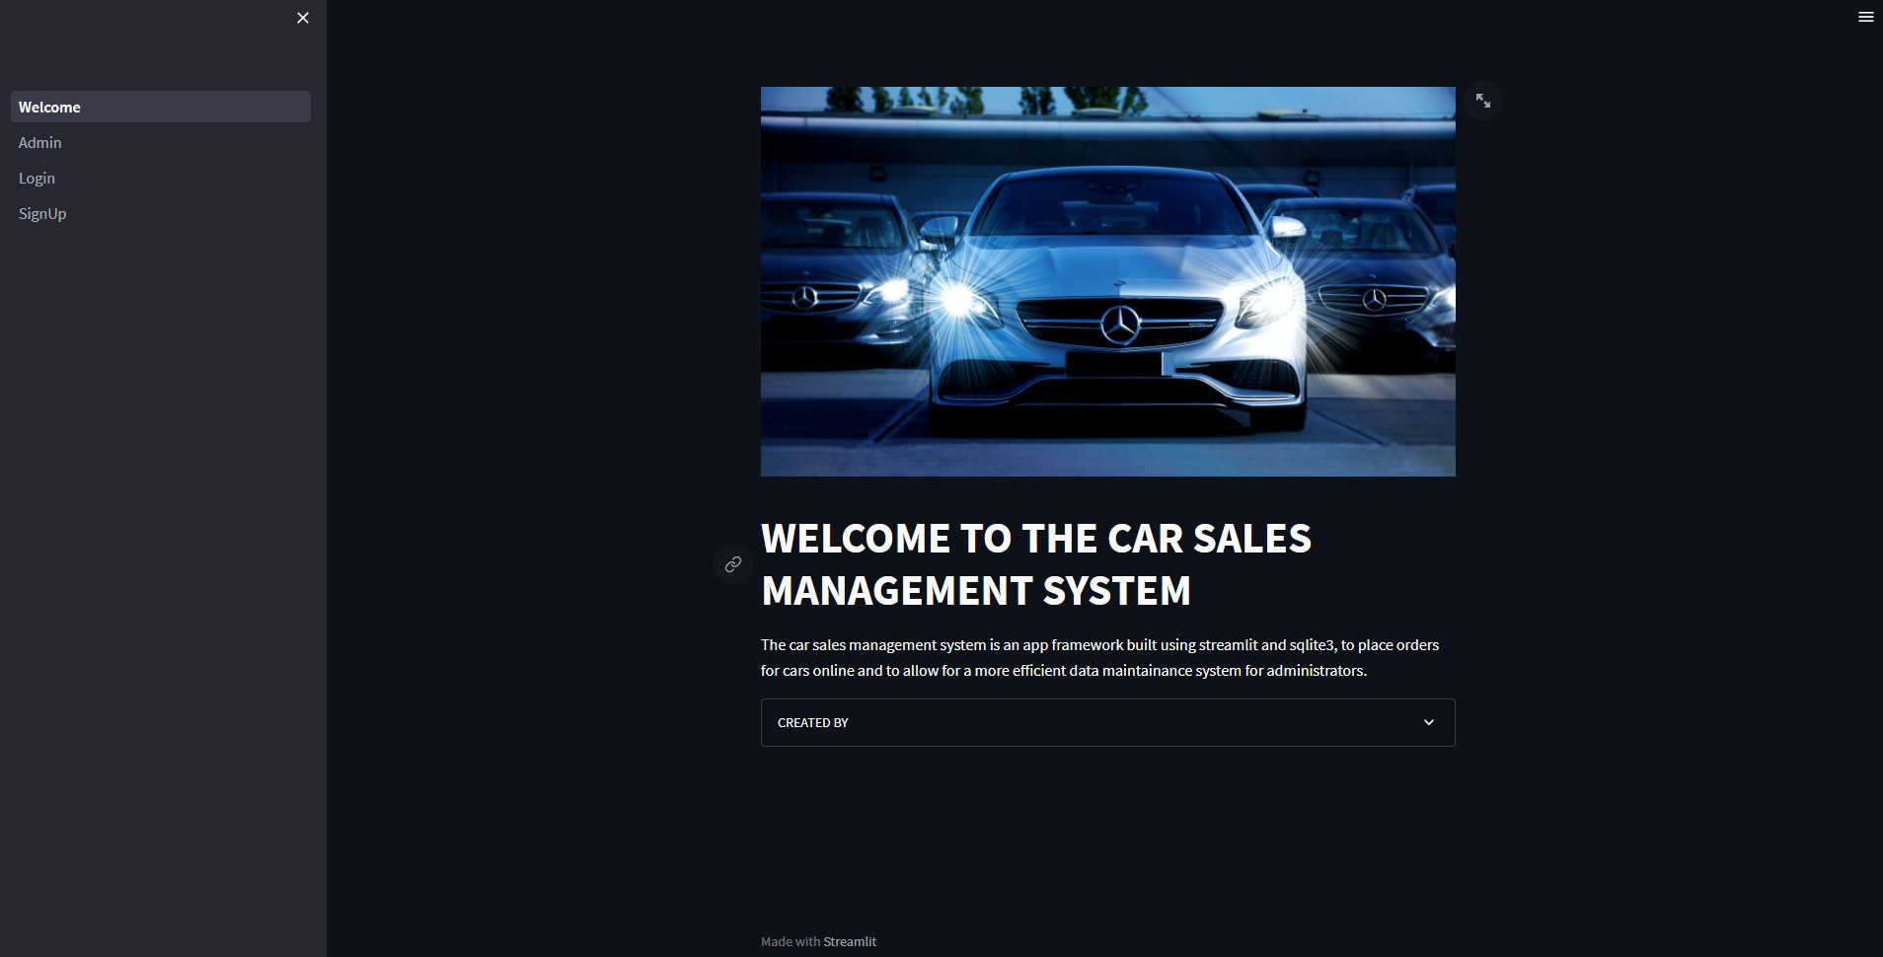
Task: Click the center car's glowing left headlight
Action: pyautogui.click(x=957, y=299)
